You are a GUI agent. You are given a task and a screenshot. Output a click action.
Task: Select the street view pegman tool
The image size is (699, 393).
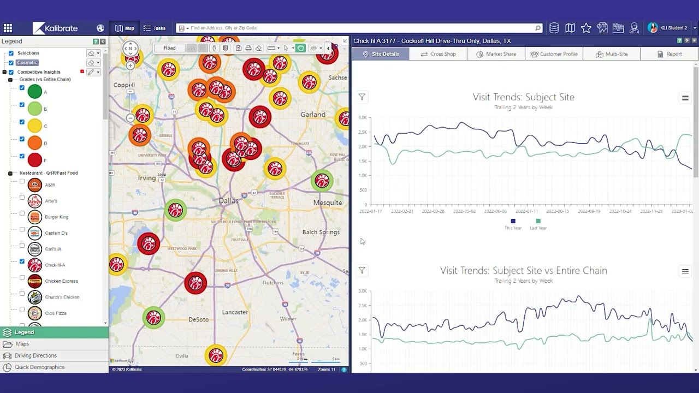tap(215, 48)
